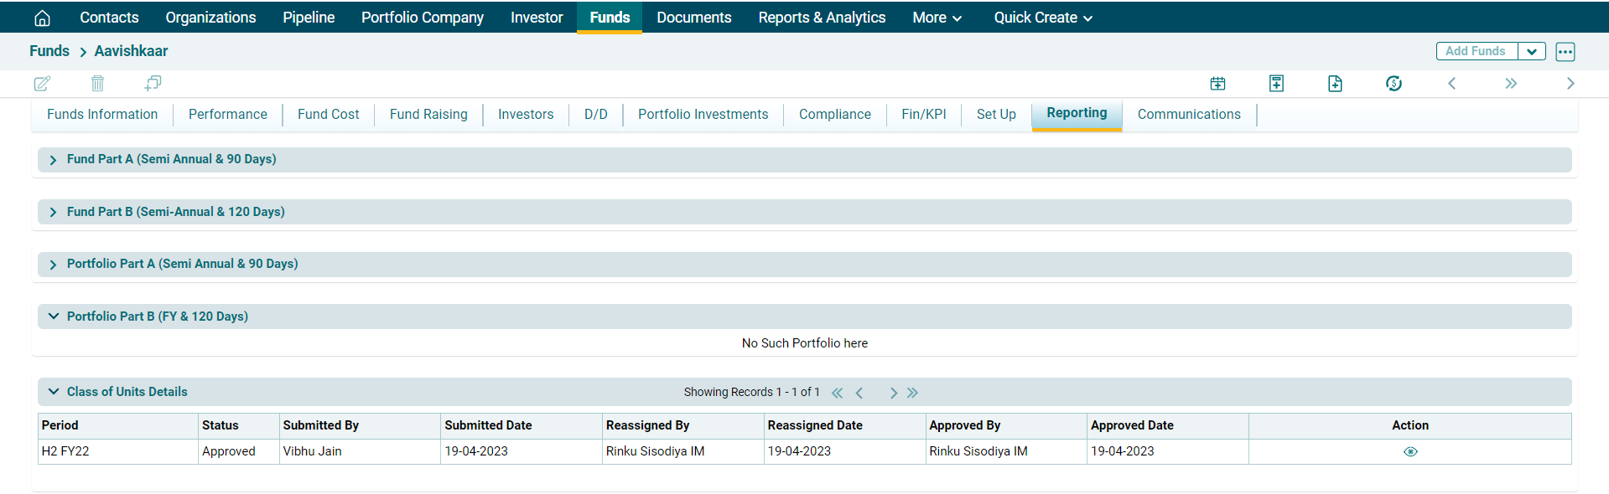The image size is (1609, 494).
Task: Click the double-arrow skip forward record icon
Action: tap(1510, 83)
